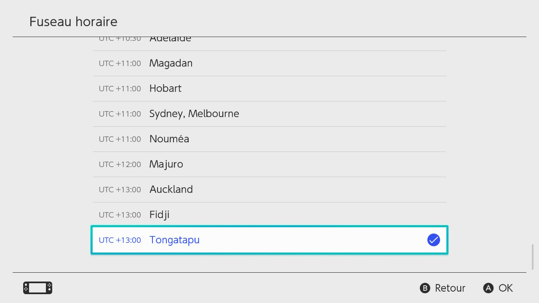
Task: Click the console controller icon at bottom left
Action: [37, 288]
